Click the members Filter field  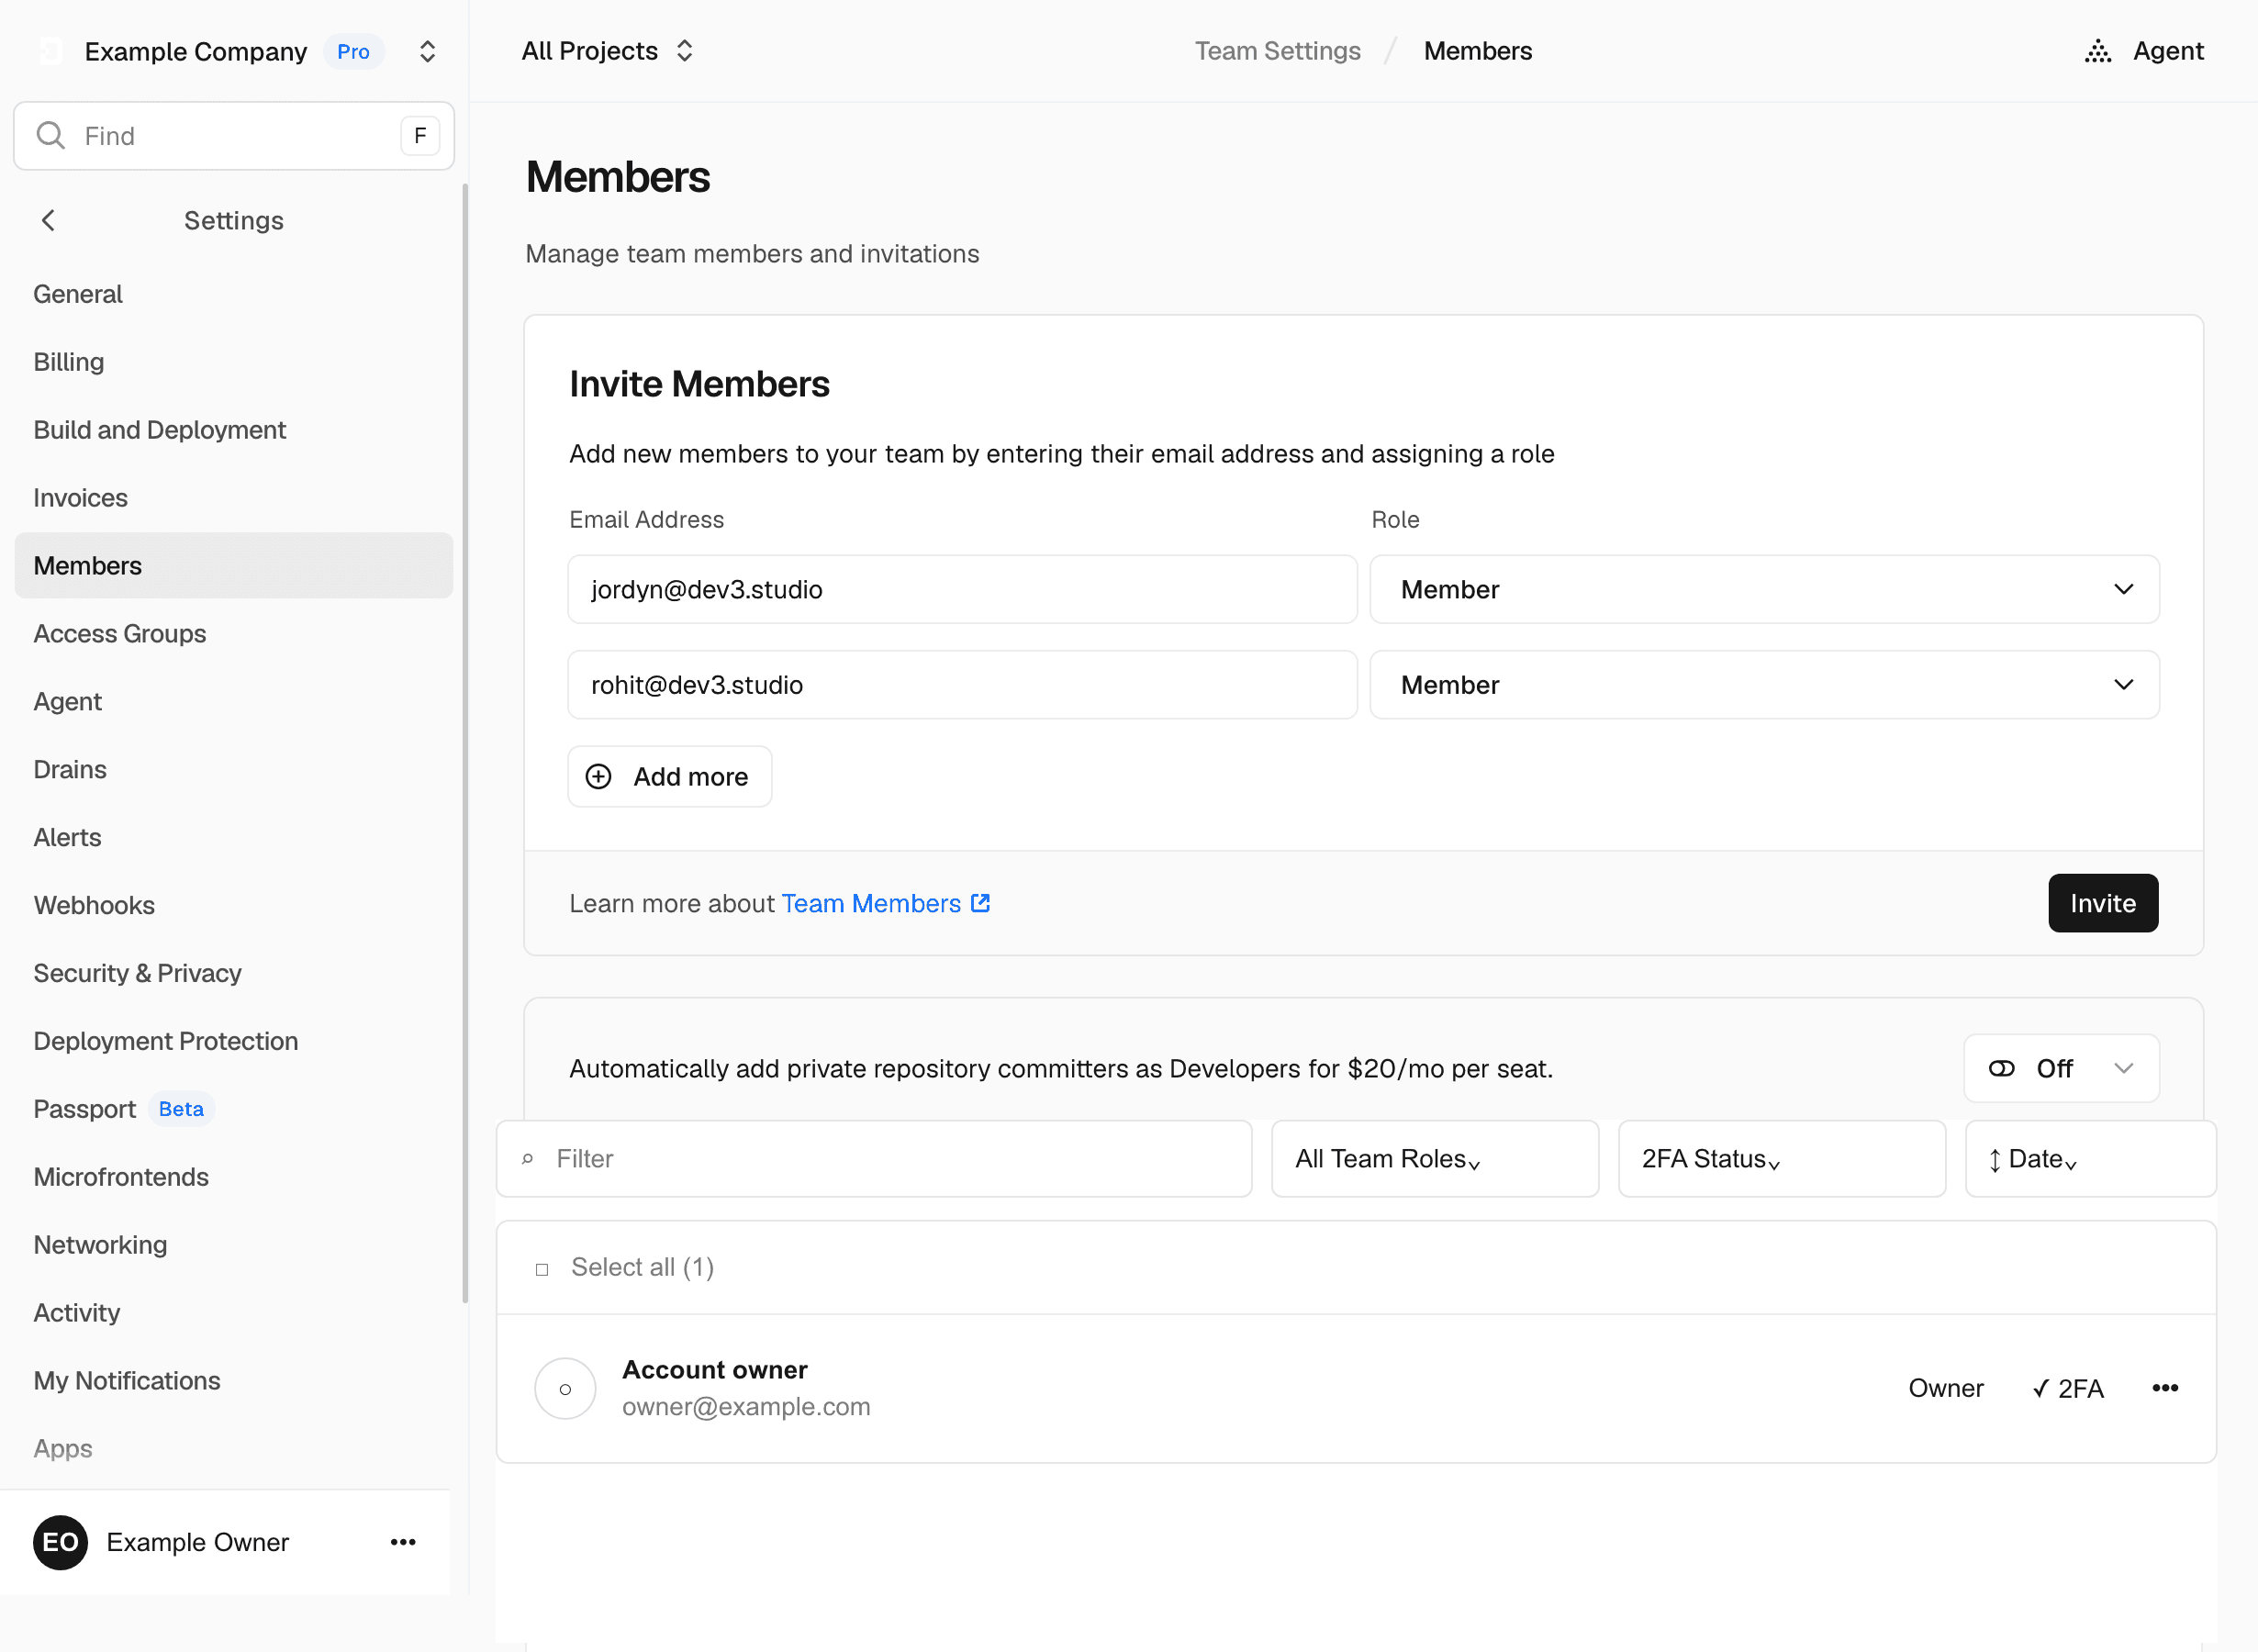pyautogui.click(x=874, y=1158)
